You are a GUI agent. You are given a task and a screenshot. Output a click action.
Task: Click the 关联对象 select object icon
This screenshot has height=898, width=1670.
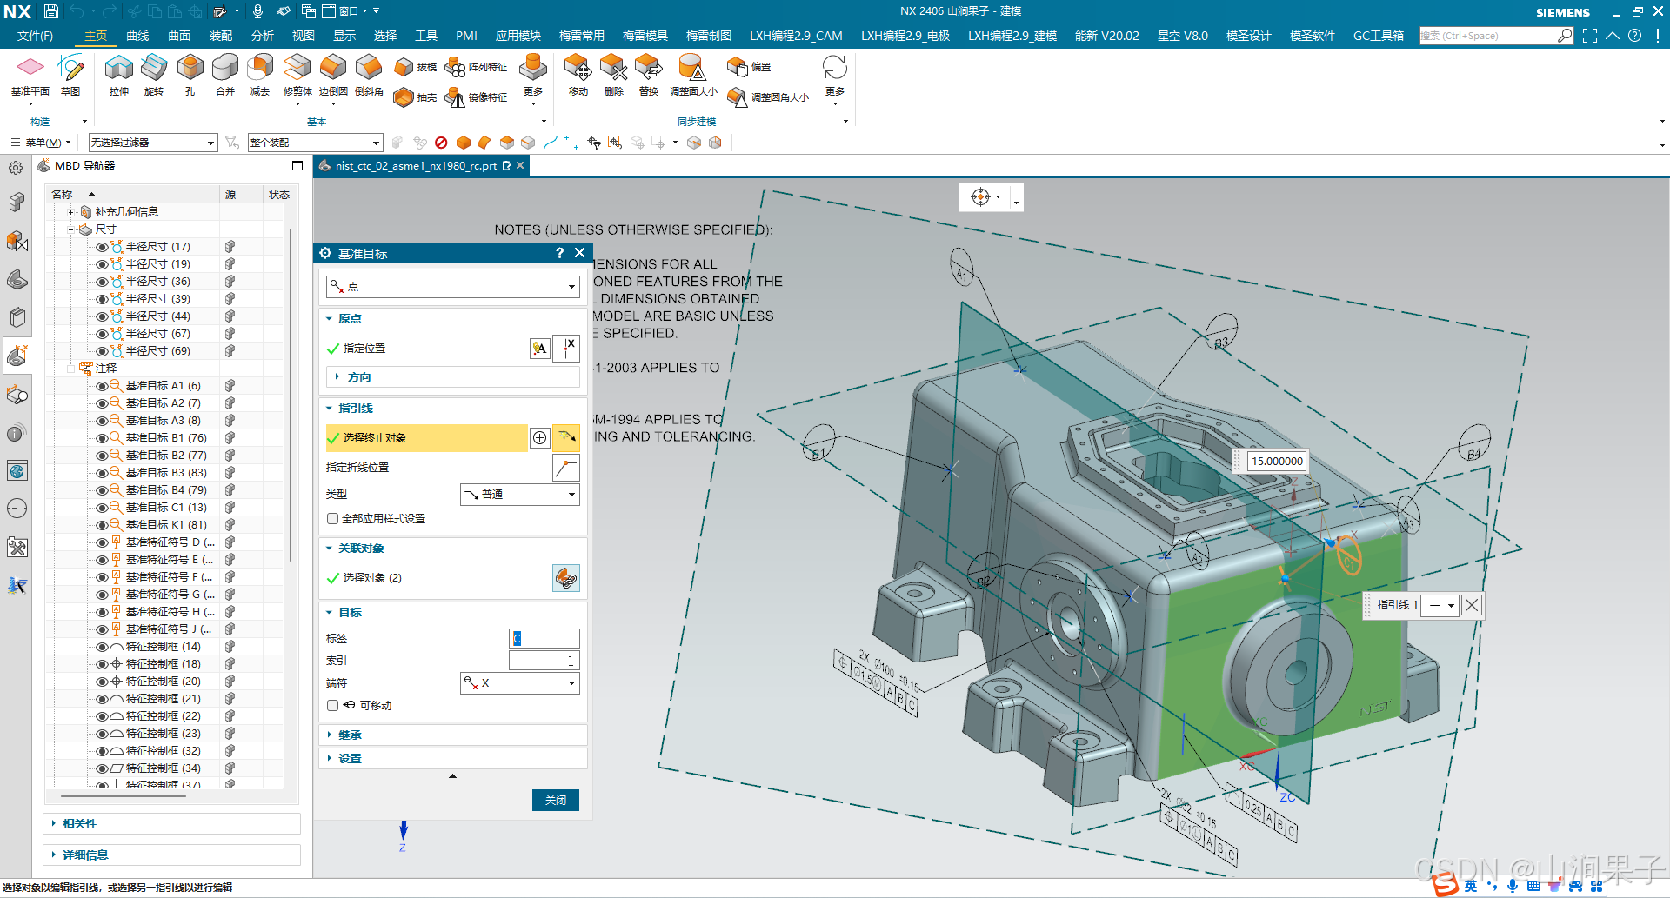(566, 578)
